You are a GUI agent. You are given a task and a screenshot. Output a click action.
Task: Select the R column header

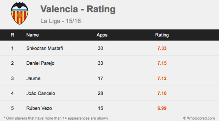12,35
